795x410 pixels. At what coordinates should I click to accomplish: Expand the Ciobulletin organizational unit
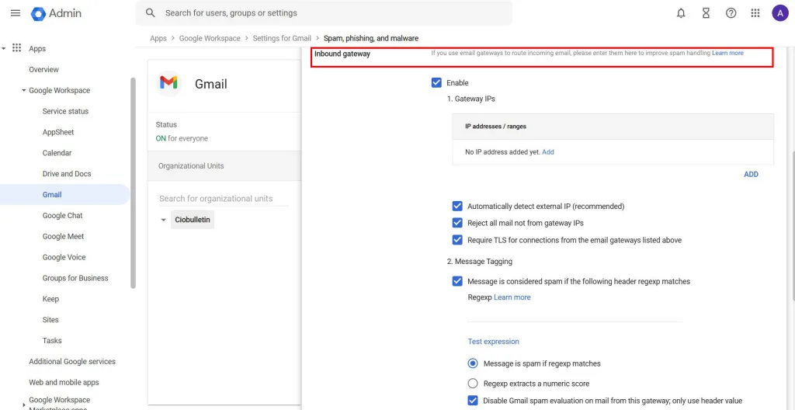pyautogui.click(x=163, y=221)
